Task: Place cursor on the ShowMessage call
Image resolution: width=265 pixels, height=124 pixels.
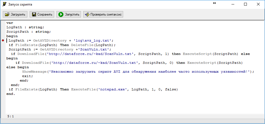Action: coord(34,72)
